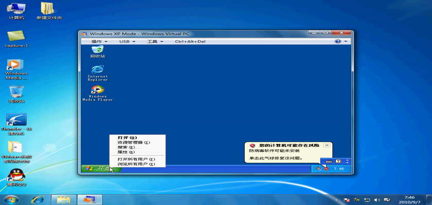This screenshot has height=205, width=432.
Task: Dismiss the security risk balloon notification
Action: point(327,146)
